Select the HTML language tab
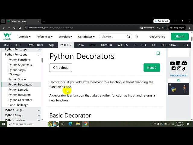The height and width of the screenshot is (145, 193). click(x=7, y=45)
